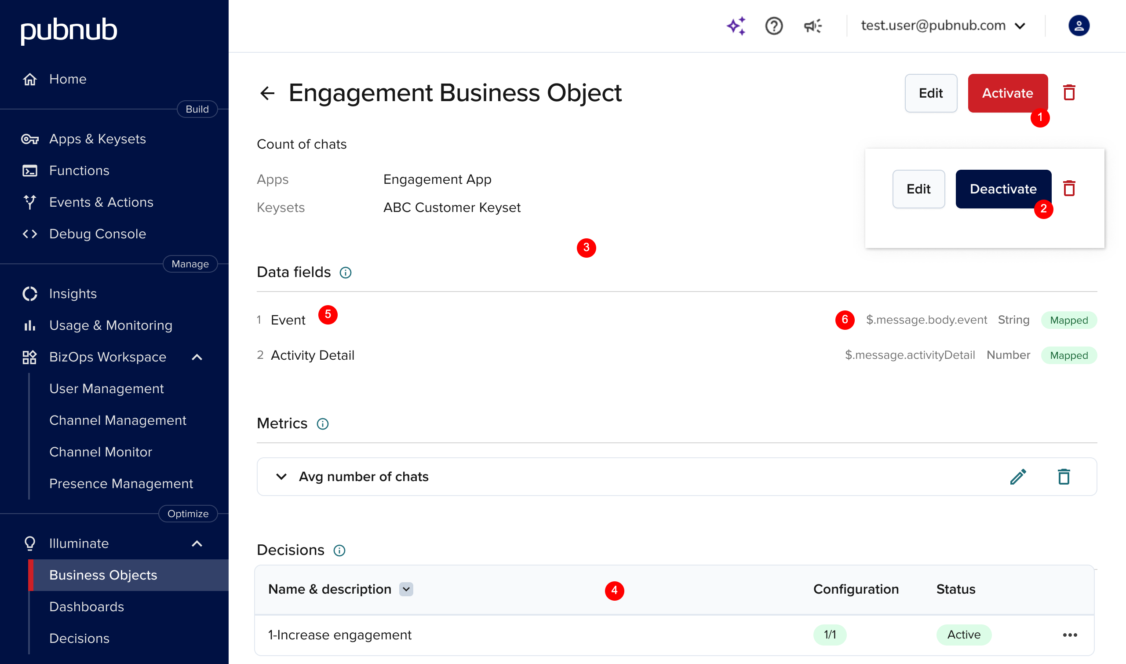Image resolution: width=1126 pixels, height=664 pixels.
Task: Click the back arrow beside Engagement Business Object
Action: pyautogui.click(x=267, y=93)
